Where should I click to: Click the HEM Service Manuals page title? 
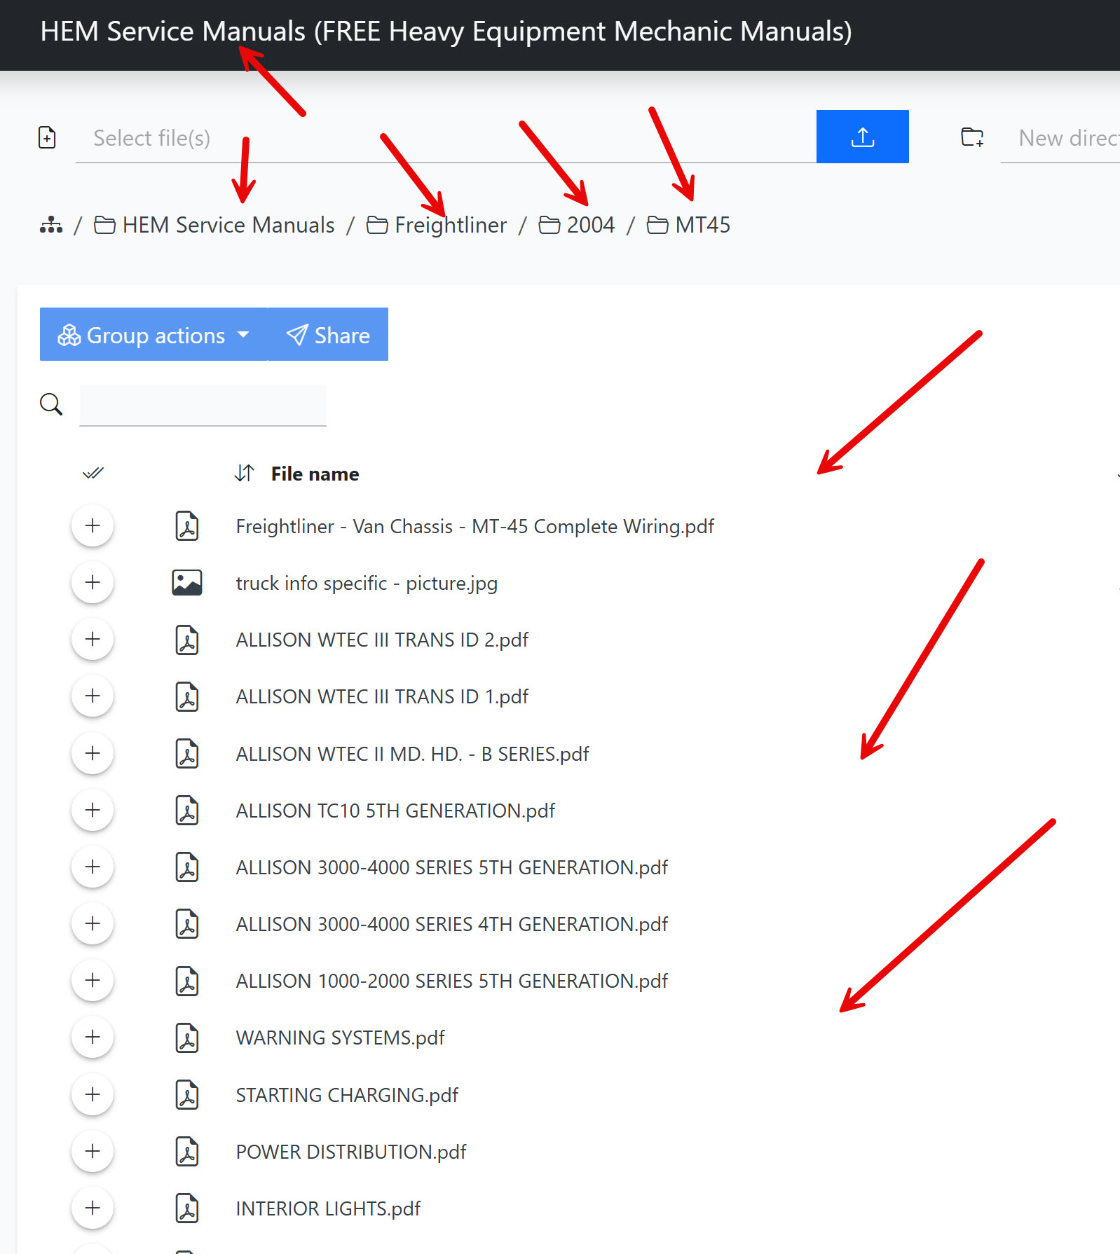tap(446, 32)
